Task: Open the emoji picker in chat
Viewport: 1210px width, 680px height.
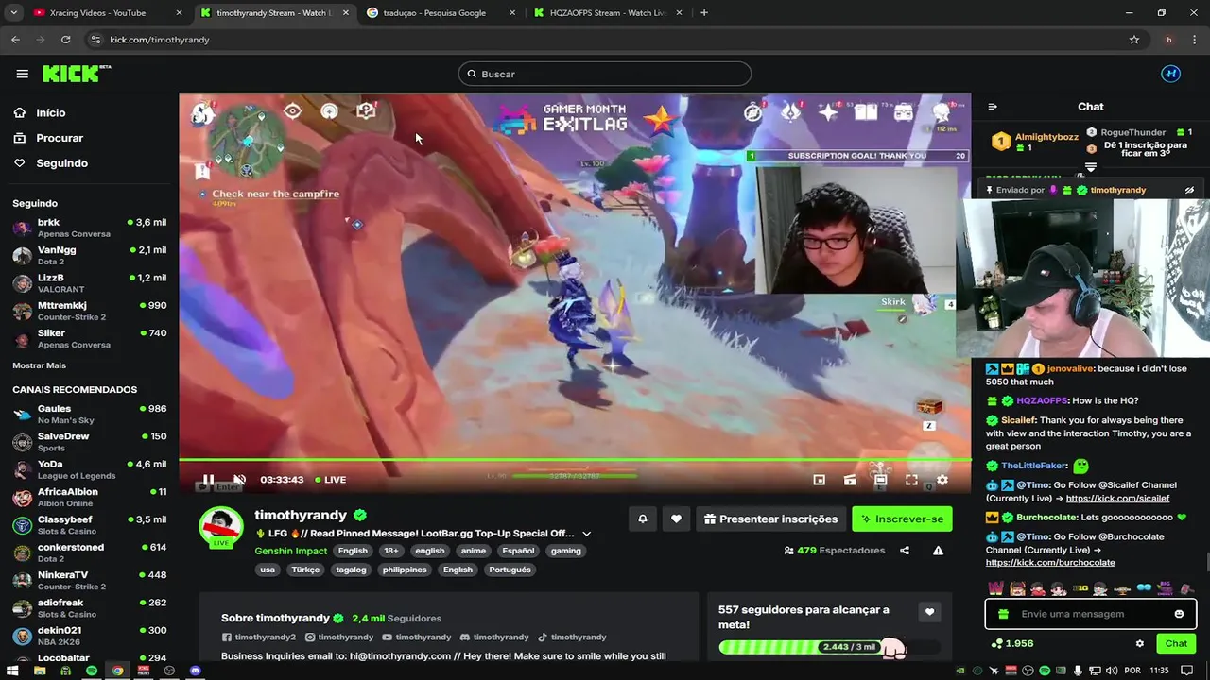Action: pos(1179,614)
